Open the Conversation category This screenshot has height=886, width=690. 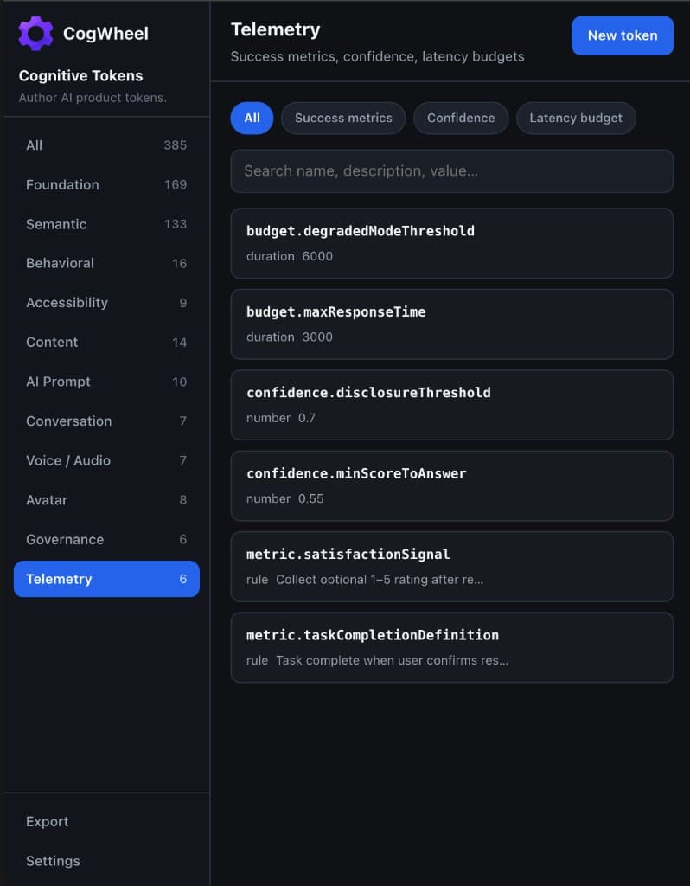point(106,421)
